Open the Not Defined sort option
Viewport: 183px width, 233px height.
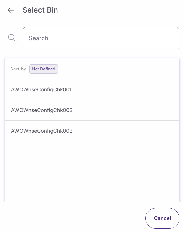[44, 69]
